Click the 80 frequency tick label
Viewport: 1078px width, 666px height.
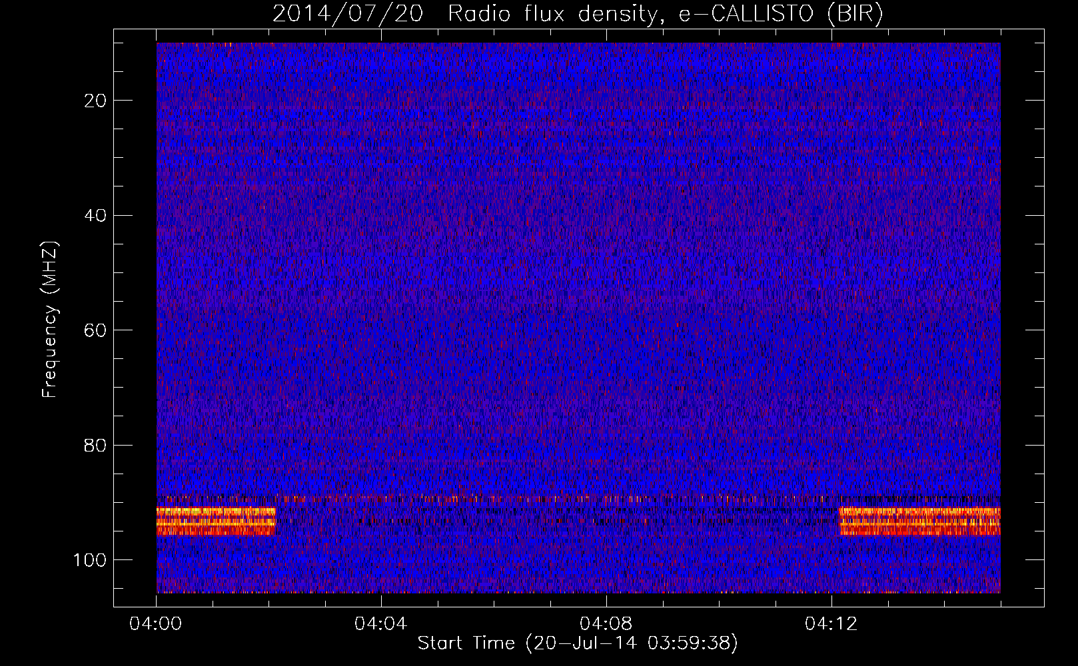(x=96, y=446)
